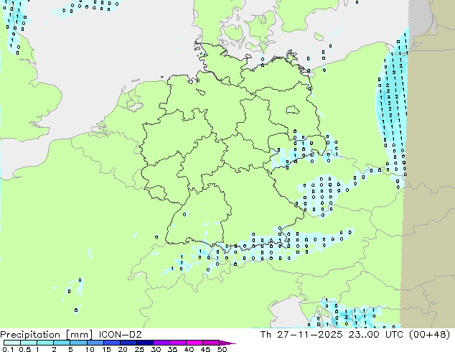Viewport: 455px width, 352px height.
Task: Select the 45–50 mm legend color swatch
Action: (x=211, y=343)
